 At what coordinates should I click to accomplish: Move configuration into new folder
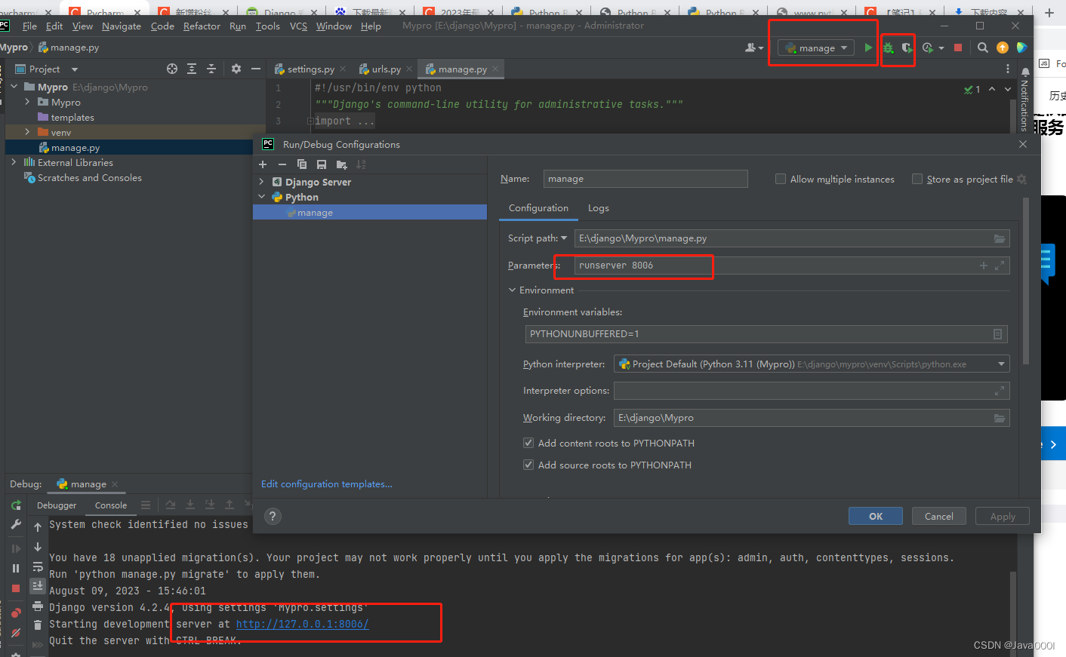pos(341,164)
